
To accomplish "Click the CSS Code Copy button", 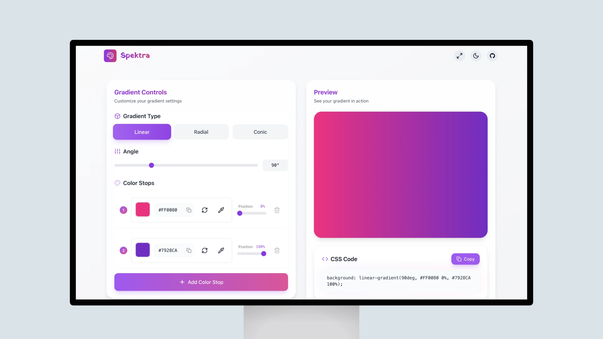I will pyautogui.click(x=465, y=259).
